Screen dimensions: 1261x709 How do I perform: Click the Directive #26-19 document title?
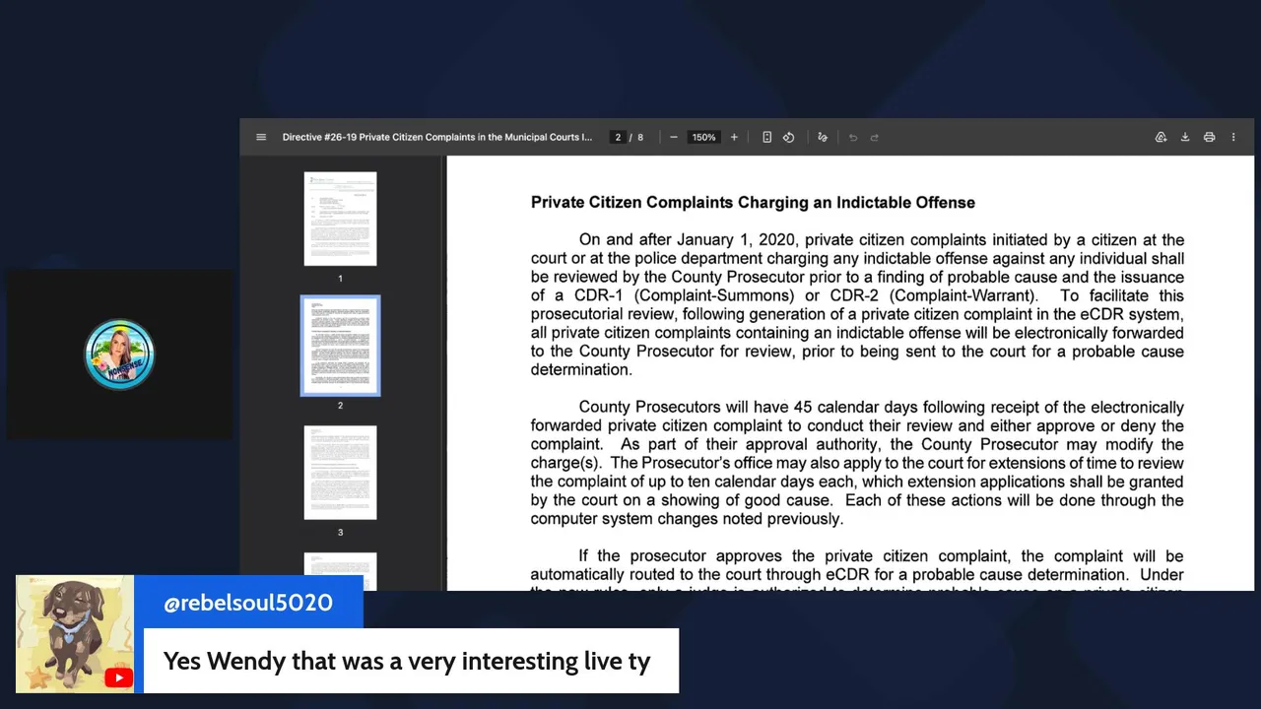(437, 137)
